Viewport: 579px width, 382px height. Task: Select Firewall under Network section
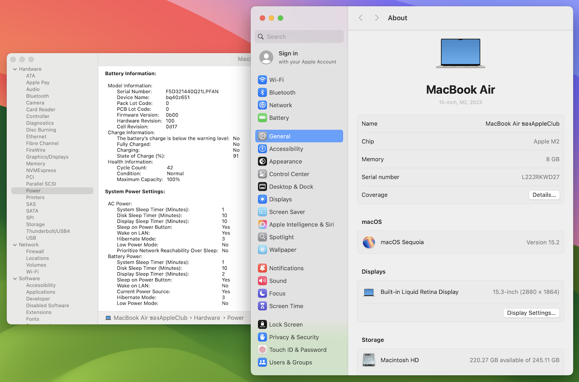click(35, 252)
